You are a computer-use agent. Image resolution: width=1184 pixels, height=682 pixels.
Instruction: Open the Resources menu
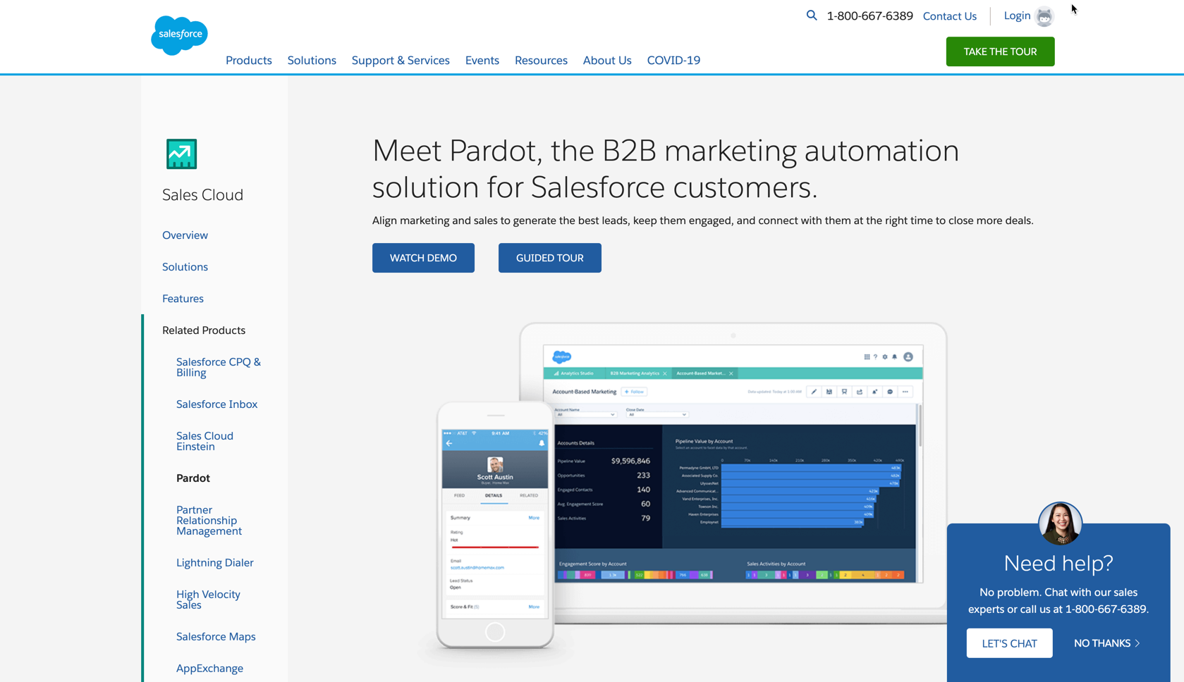(541, 60)
